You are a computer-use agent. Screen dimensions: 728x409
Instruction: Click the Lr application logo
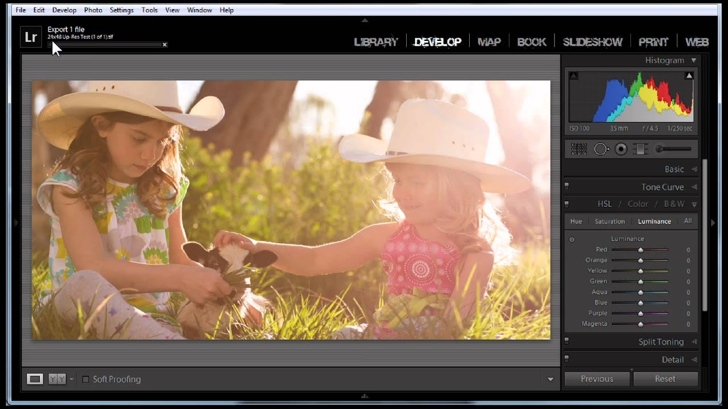click(x=31, y=37)
